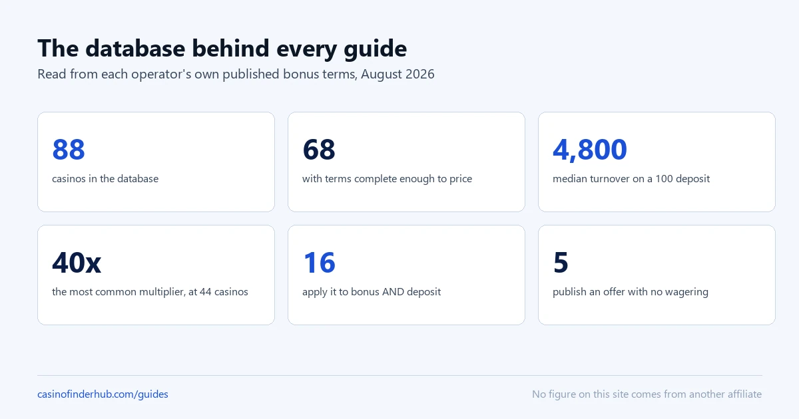
Task: Click the figure "4,800"
Action: coord(590,150)
